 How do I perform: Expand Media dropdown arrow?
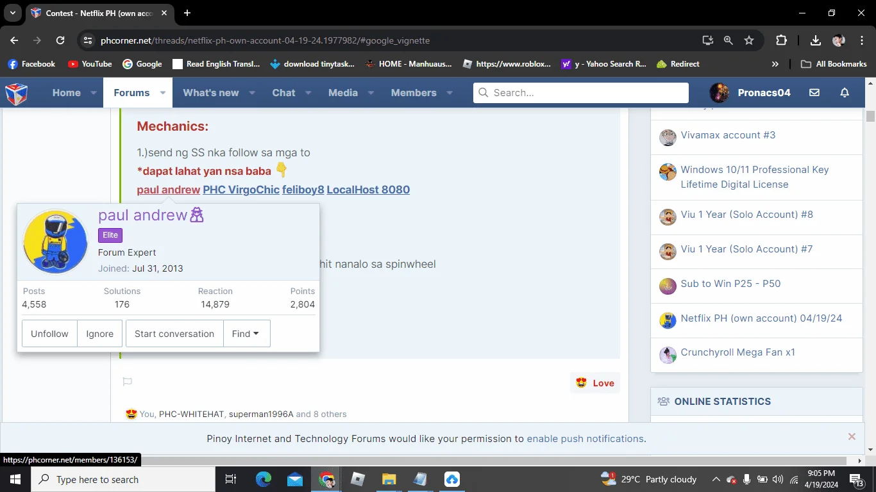coord(370,93)
